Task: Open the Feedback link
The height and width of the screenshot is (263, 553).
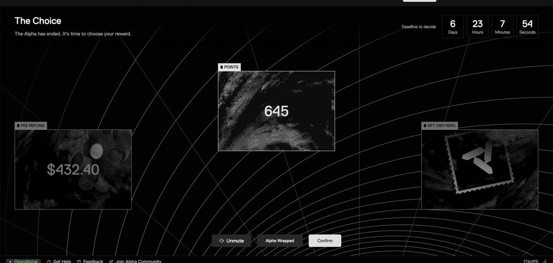Action: click(90, 261)
